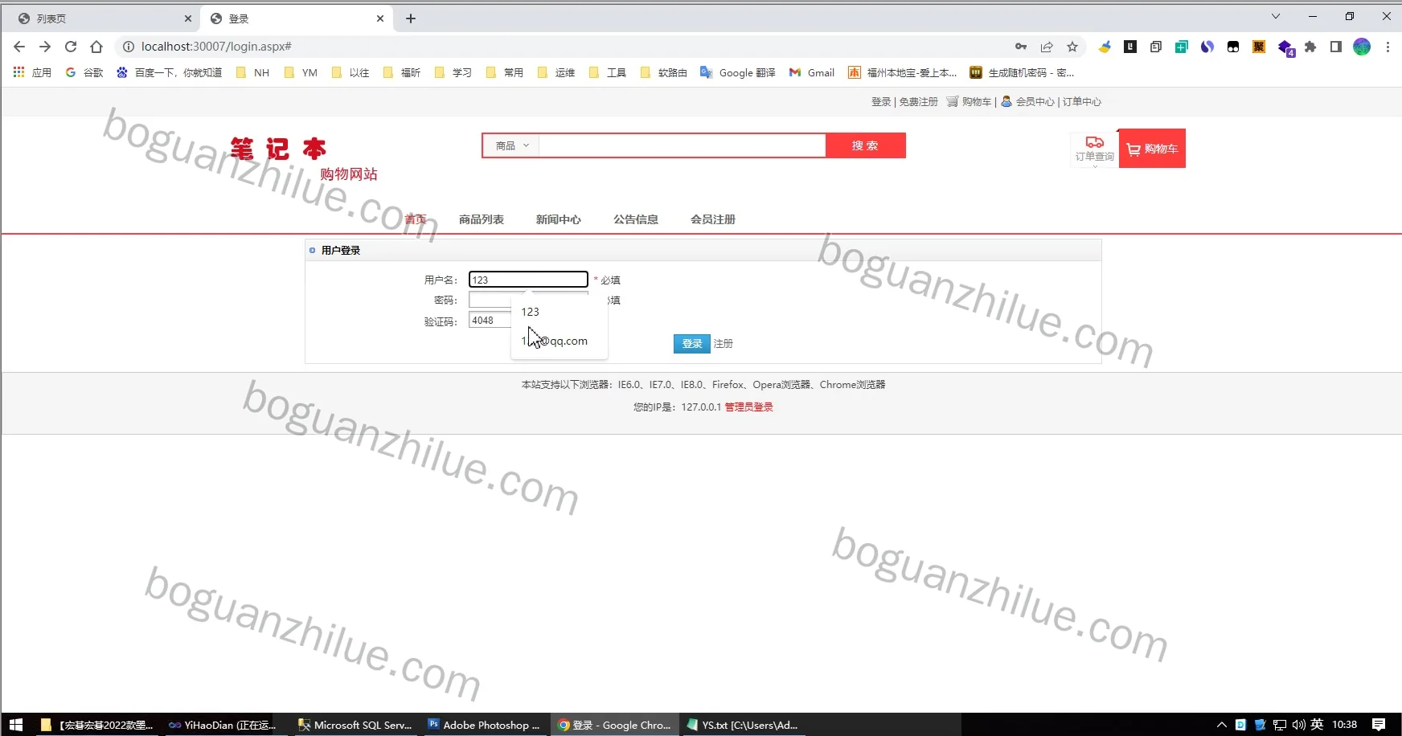The width and height of the screenshot is (1402, 736).
Task: Share this page via the share icon
Action: (1047, 47)
